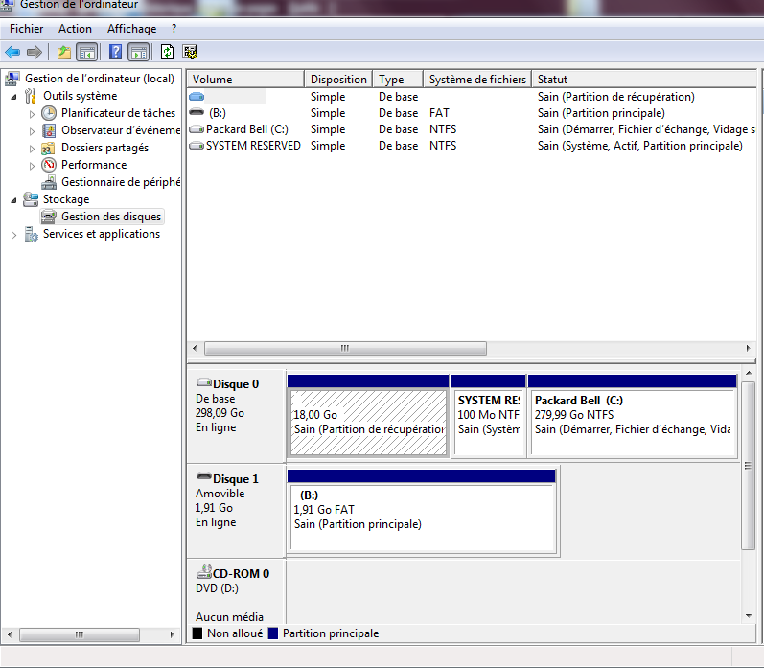764x668 pixels.
Task: Click the Refresh toolbar icon
Action: click(168, 52)
